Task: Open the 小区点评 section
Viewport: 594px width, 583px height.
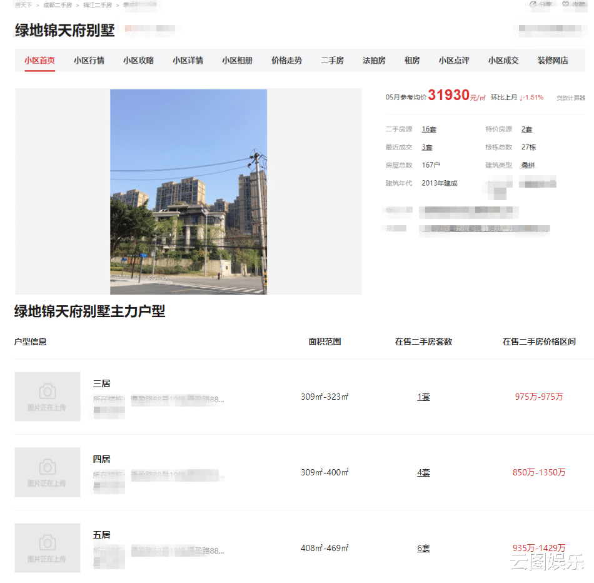Action: click(x=455, y=60)
